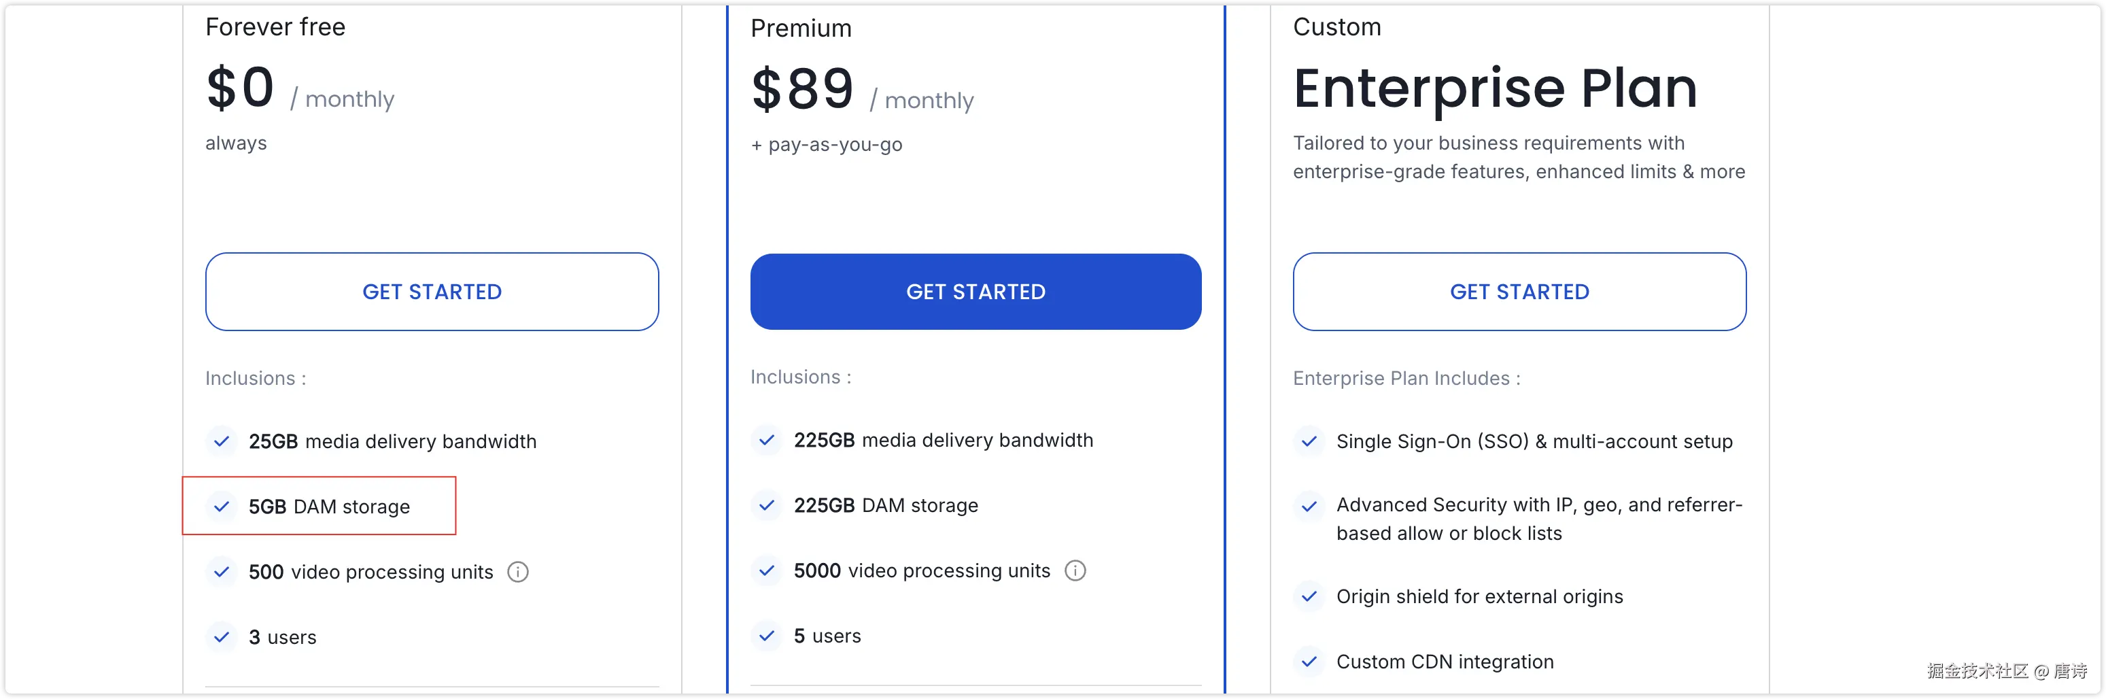The width and height of the screenshot is (2106, 699).
Task: Click checkmark icon next to 3 users
Action: [x=222, y=637]
